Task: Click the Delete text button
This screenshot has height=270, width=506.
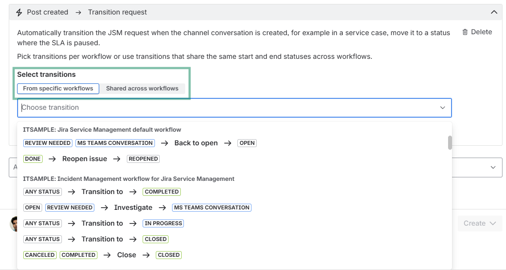Action: pos(481,32)
